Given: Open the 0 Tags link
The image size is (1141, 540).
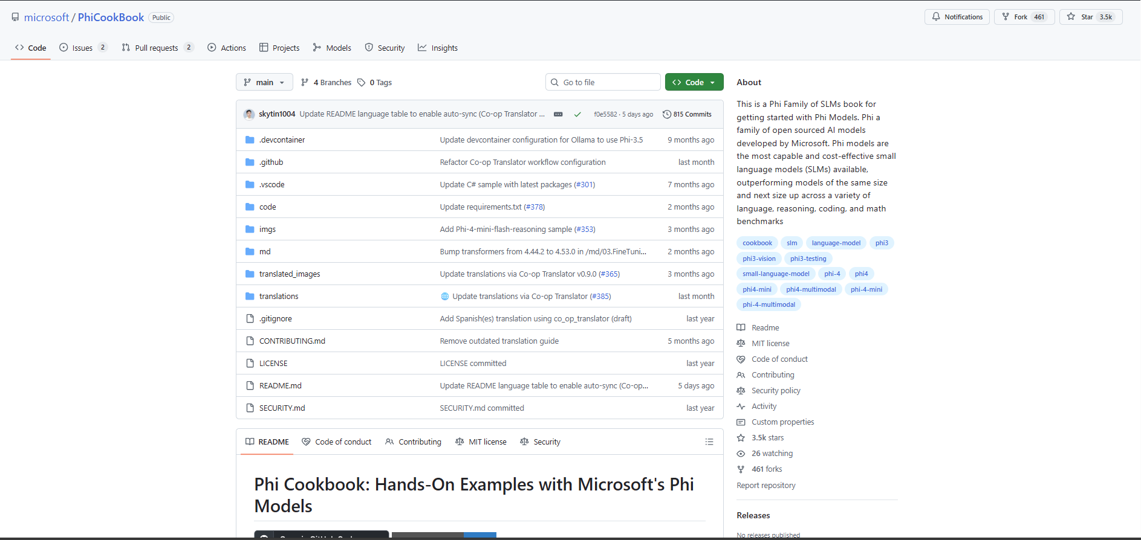Looking at the screenshot, I should 375,83.
